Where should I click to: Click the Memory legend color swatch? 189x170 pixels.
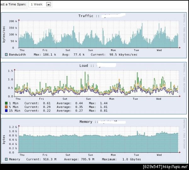coord(6,159)
